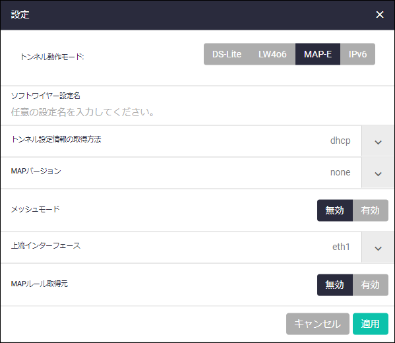
Task: Switch tunnel mode to IPv6
Action: tap(357, 54)
